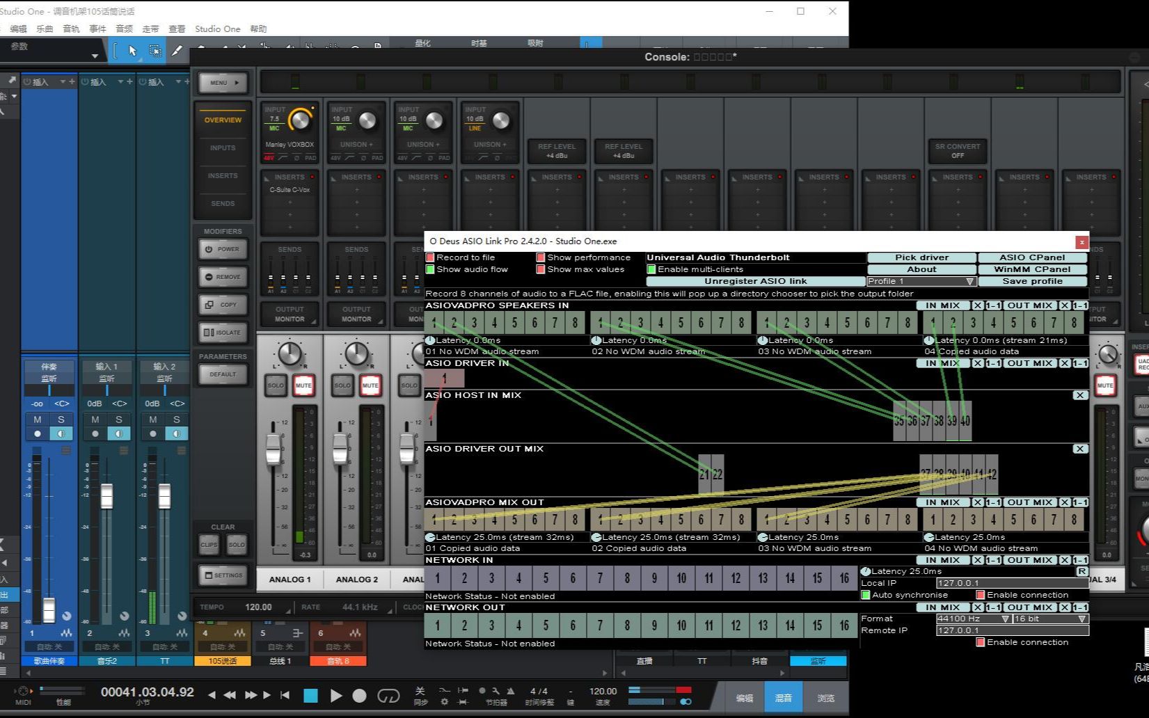Enable the Record to file checkbox
The height and width of the screenshot is (718, 1149).
(x=430, y=257)
